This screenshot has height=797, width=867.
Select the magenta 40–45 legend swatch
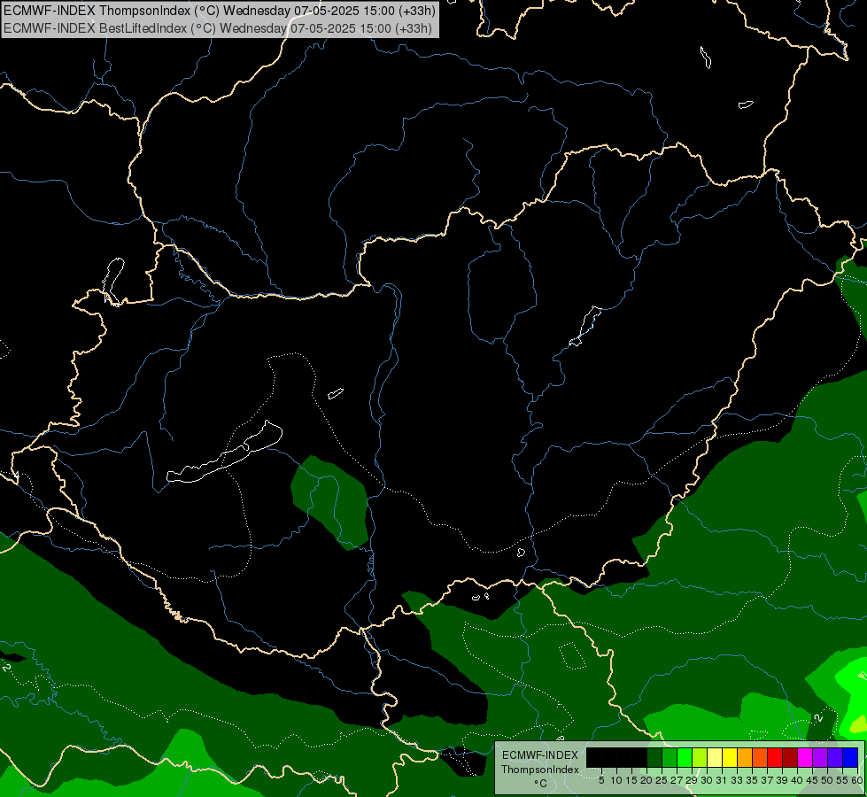pyautogui.click(x=805, y=757)
